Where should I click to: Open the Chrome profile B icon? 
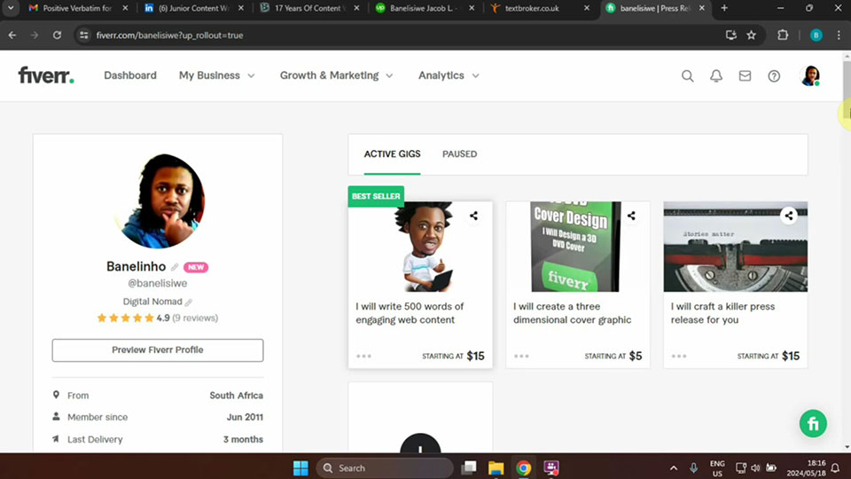816,35
